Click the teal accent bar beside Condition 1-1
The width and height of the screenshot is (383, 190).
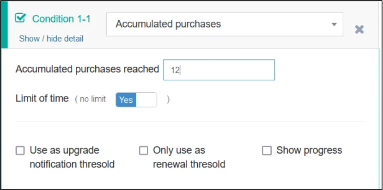point(4,24)
